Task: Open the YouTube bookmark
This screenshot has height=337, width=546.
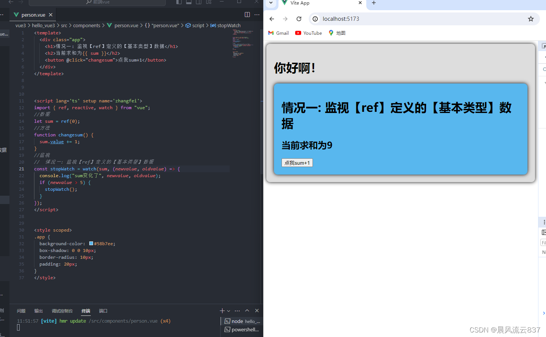Action: (308, 33)
